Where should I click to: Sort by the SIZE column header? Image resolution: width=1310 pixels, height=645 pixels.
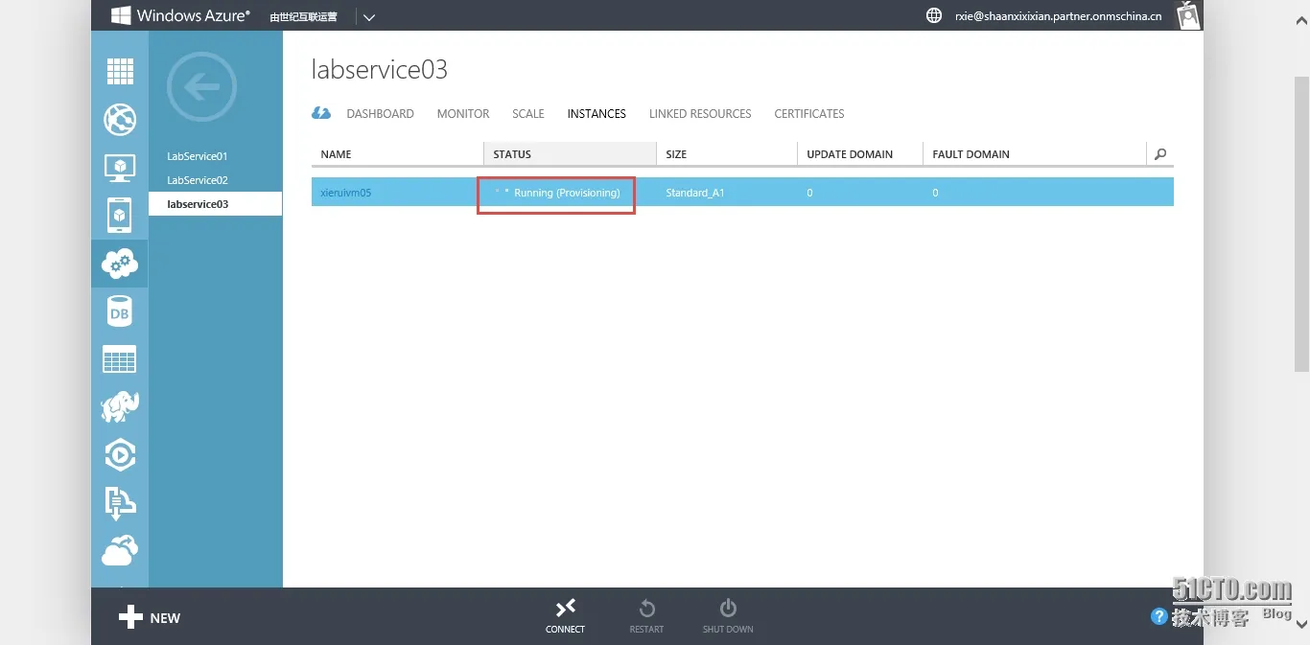point(727,153)
